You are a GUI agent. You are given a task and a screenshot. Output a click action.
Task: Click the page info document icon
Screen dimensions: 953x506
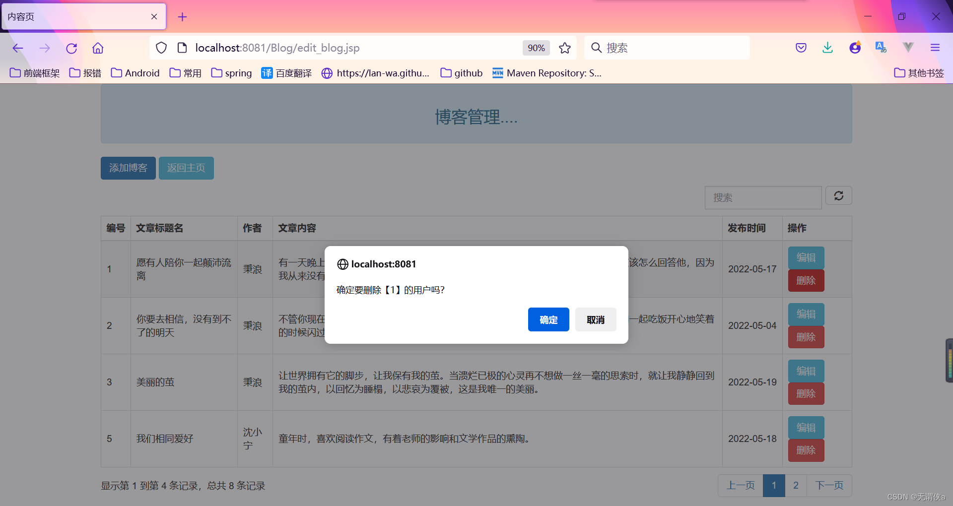tap(182, 48)
